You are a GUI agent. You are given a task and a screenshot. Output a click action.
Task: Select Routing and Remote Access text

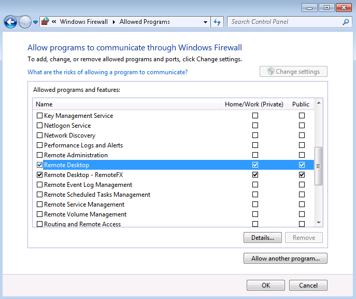pos(82,224)
